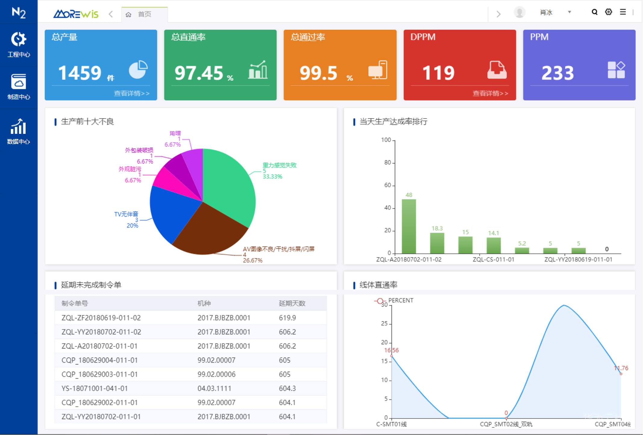Click the N2 logo in the sidebar
The image size is (643, 435).
19,12
